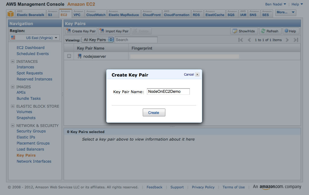Click the Create button in the dialog
The image size is (309, 195).
tap(154, 112)
